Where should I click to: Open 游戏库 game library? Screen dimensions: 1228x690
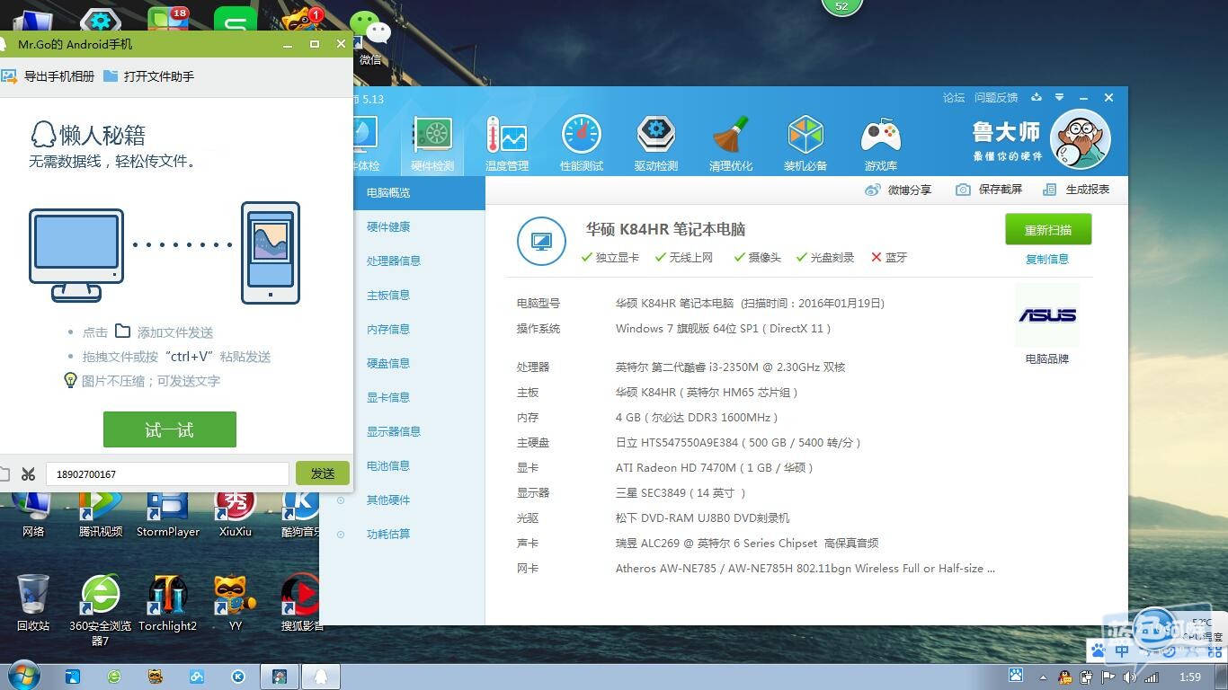coord(881,144)
